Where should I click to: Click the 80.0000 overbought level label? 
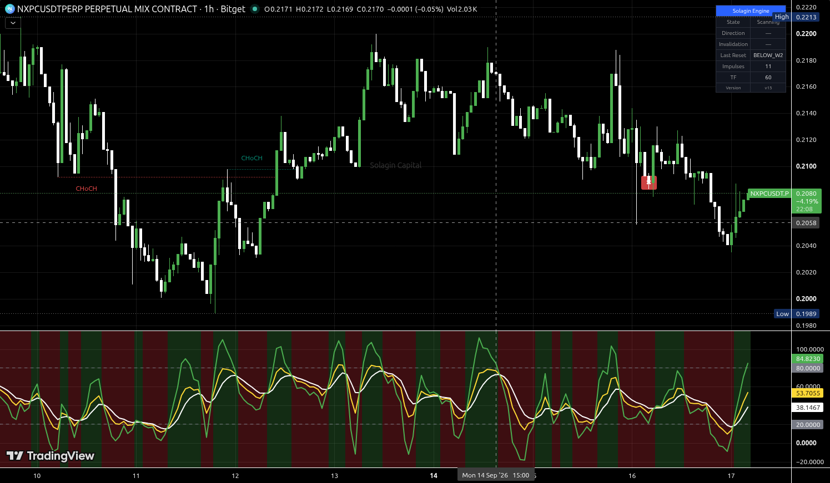[808, 368]
